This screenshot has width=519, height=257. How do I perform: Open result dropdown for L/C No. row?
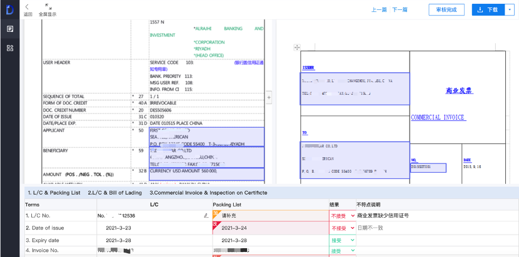coord(343,215)
